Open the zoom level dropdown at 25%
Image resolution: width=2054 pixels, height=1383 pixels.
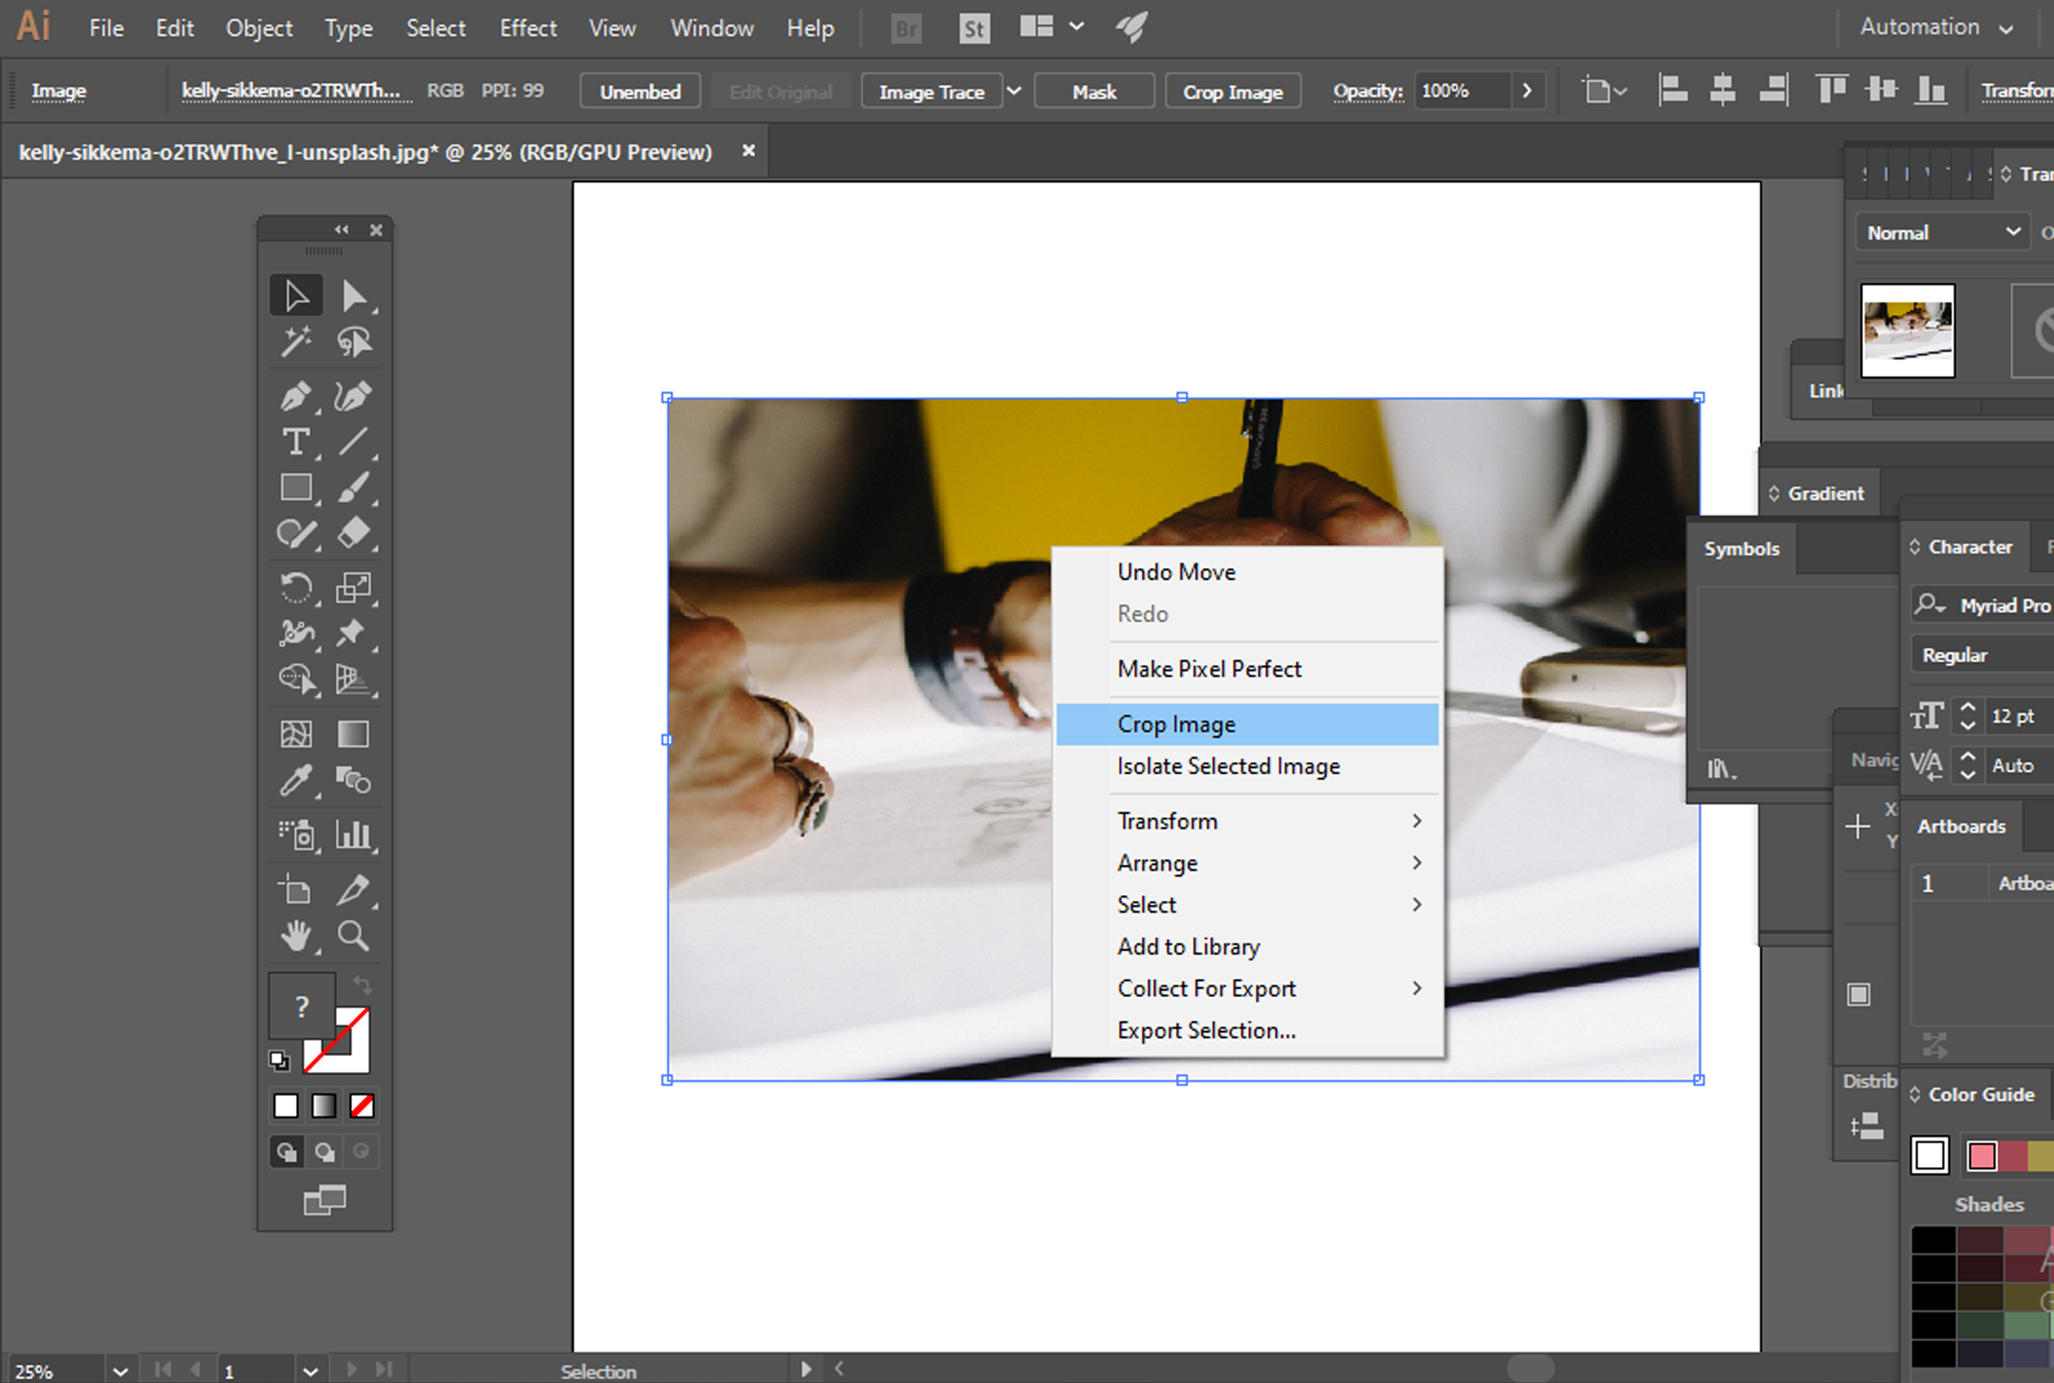coord(121,1371)
